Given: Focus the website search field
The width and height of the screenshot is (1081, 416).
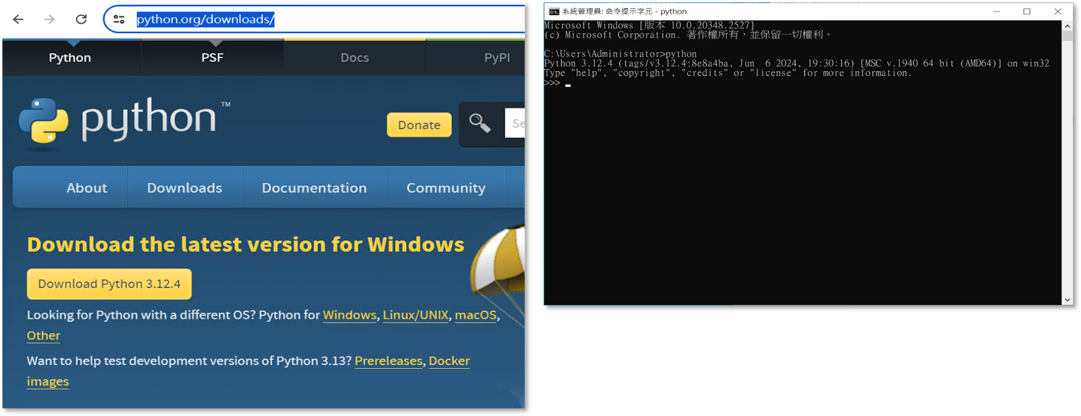Looking at the screenshot, I should point(515,123).
